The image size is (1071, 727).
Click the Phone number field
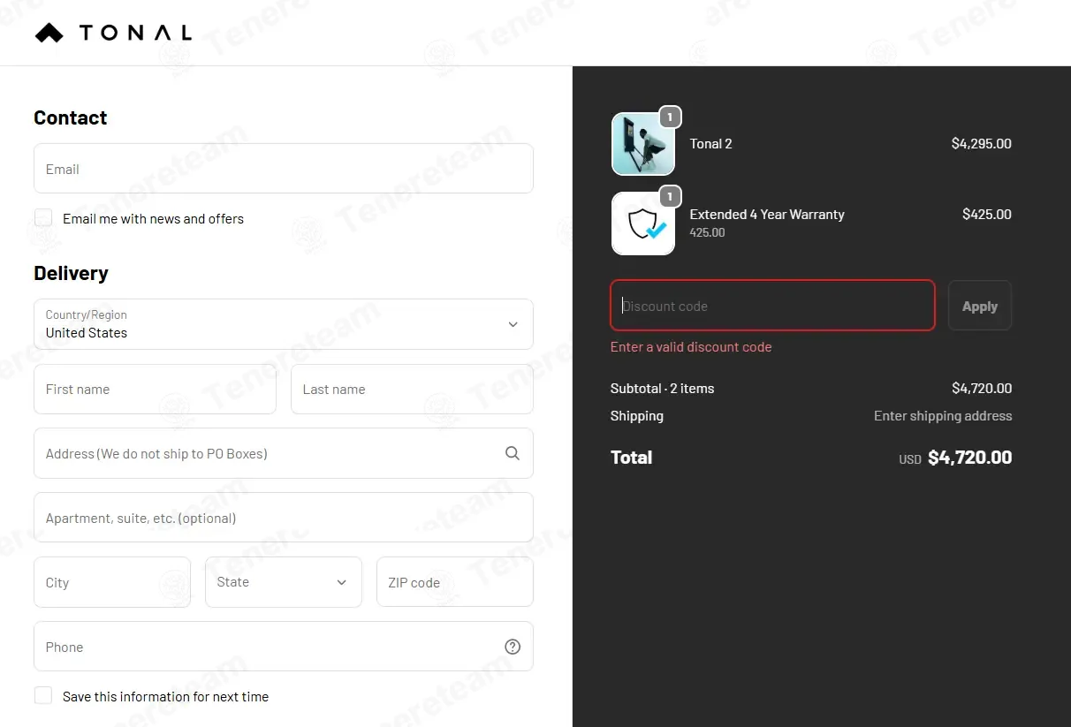[284, 647]
